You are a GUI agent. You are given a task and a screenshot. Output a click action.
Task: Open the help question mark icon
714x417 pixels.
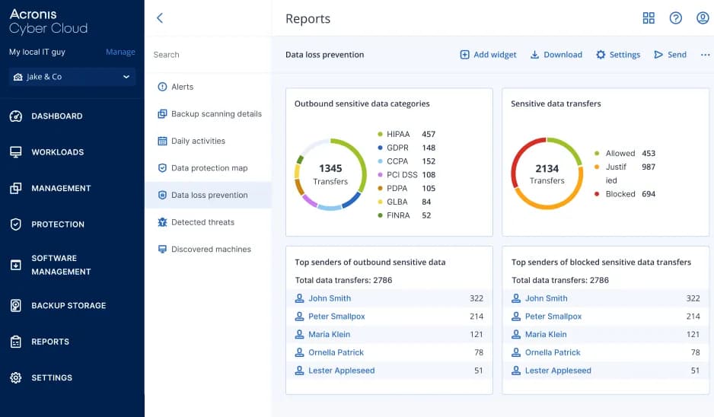(675, 18)
